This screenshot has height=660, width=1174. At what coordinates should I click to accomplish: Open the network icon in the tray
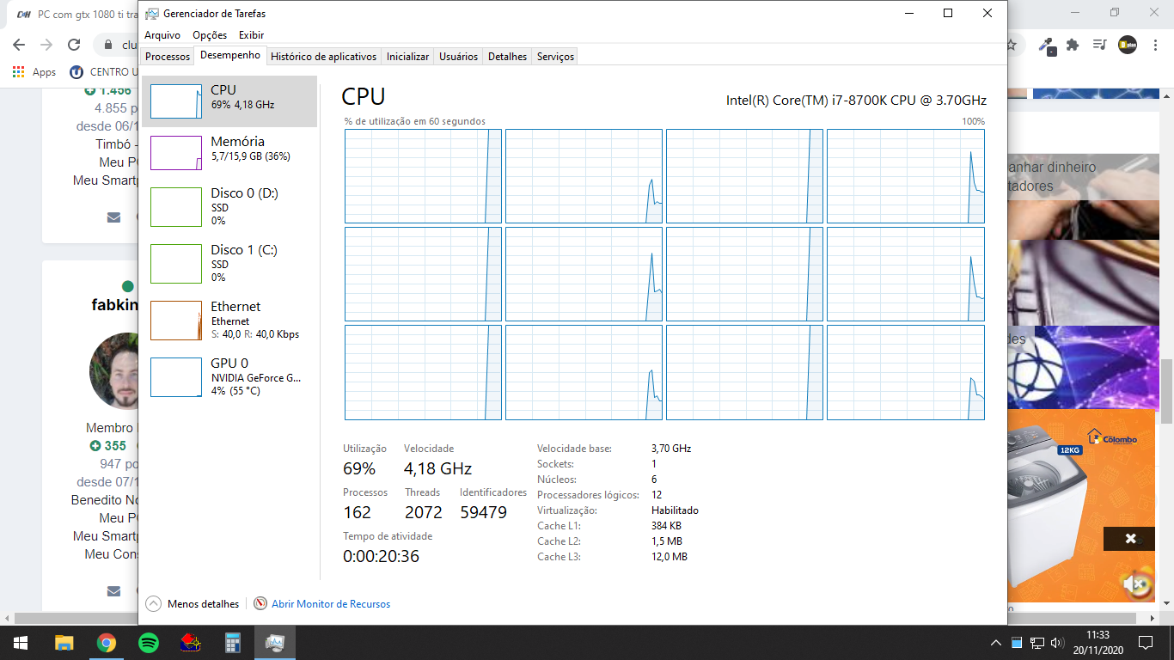click(x=1037, y=643)
